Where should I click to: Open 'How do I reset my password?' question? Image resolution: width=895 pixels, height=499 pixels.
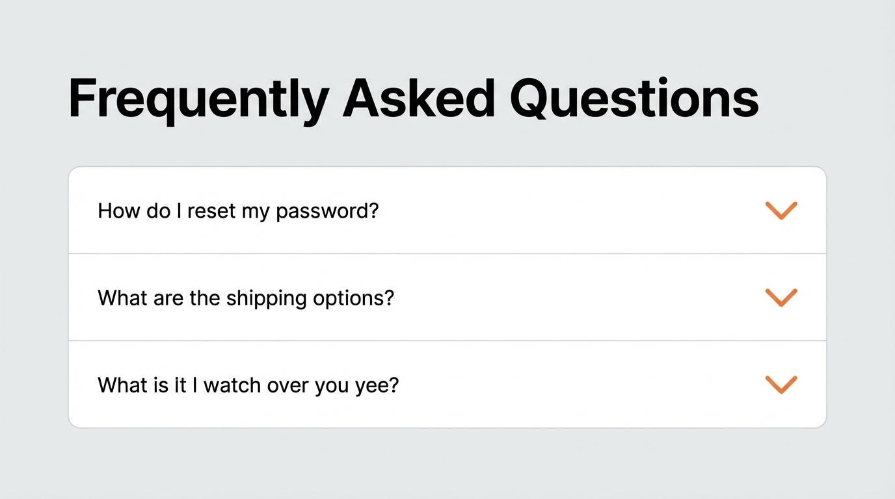pos(238,211)
